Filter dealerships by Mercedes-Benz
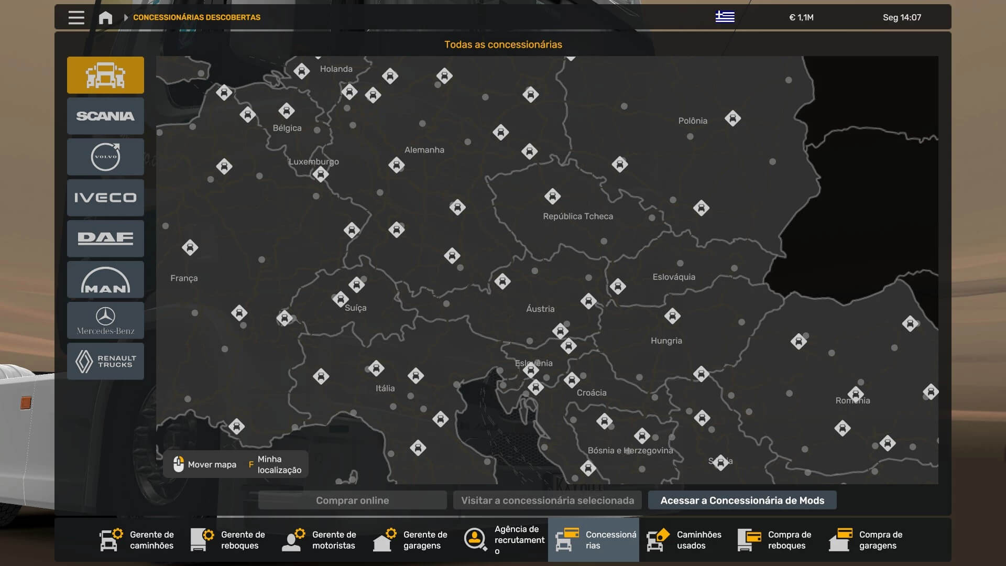The width and height of the screenshot is (1006, 566). tap(105, 320)
